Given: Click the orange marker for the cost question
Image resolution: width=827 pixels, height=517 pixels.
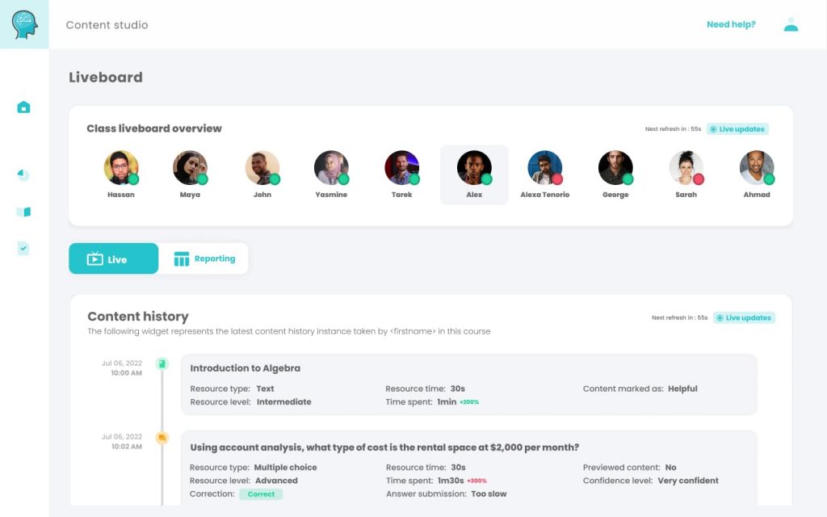Looking at the screenshot, I should tap(163, 437).
